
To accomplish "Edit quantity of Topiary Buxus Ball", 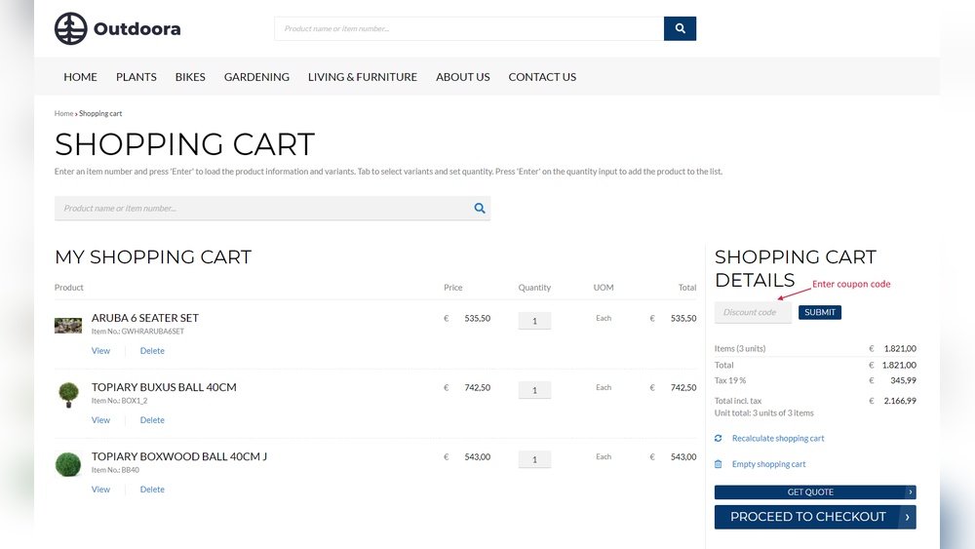I will pos(534,390).
